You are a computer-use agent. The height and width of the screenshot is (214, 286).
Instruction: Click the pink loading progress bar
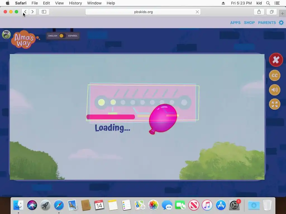pos(111,117)
